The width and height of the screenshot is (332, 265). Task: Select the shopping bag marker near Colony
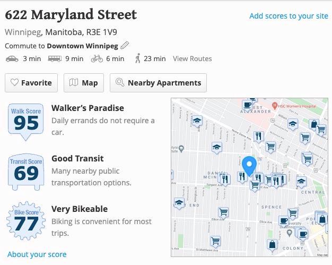(x=272, y=245)
